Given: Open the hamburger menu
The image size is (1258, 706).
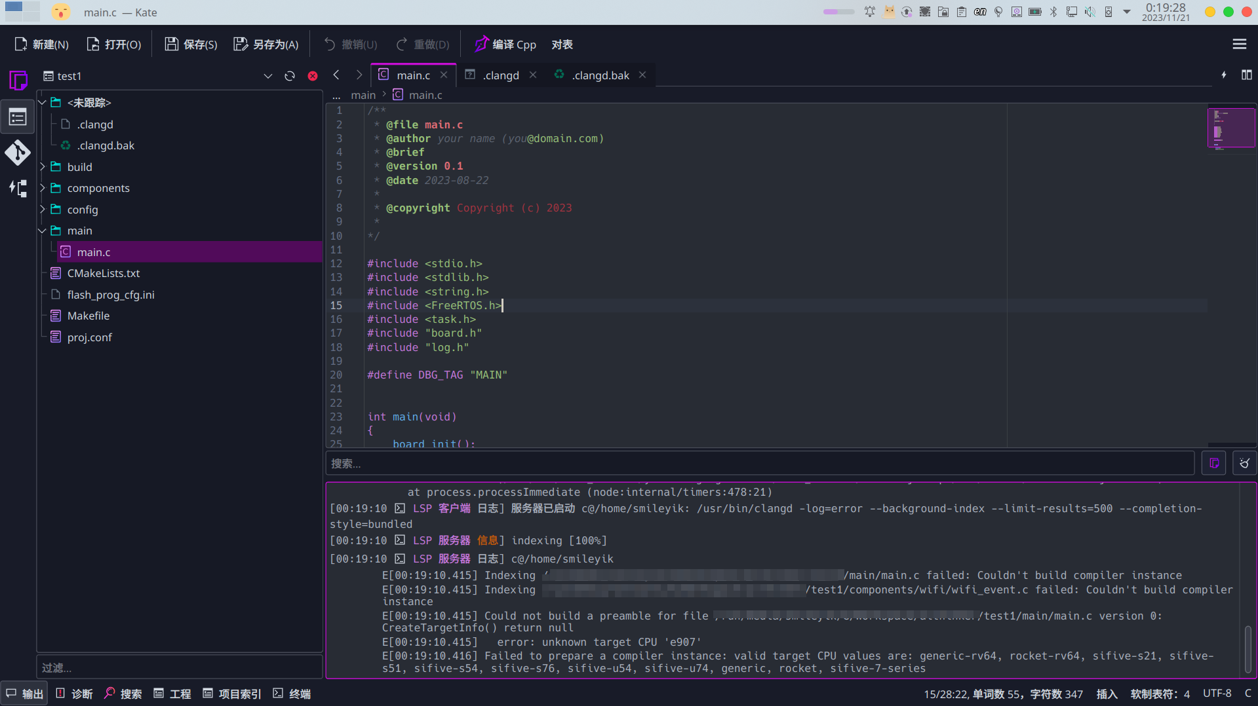Looking at the screenshot, I should 1239,44.
